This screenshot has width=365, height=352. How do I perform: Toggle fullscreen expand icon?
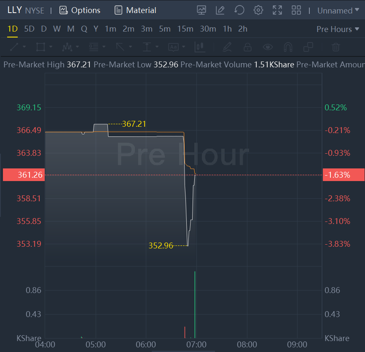277,10
